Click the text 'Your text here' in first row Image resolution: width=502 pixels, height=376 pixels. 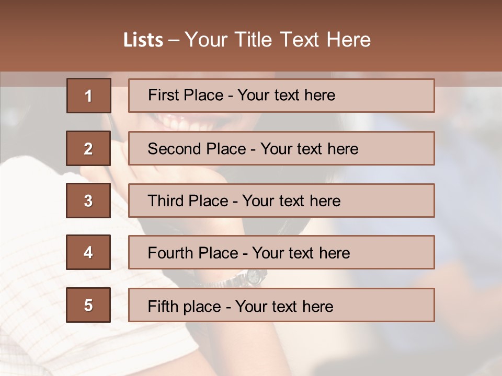click(x=286, y=95)
